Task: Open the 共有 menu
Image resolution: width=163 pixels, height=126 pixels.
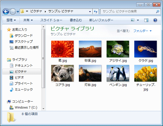Action: 28,20
